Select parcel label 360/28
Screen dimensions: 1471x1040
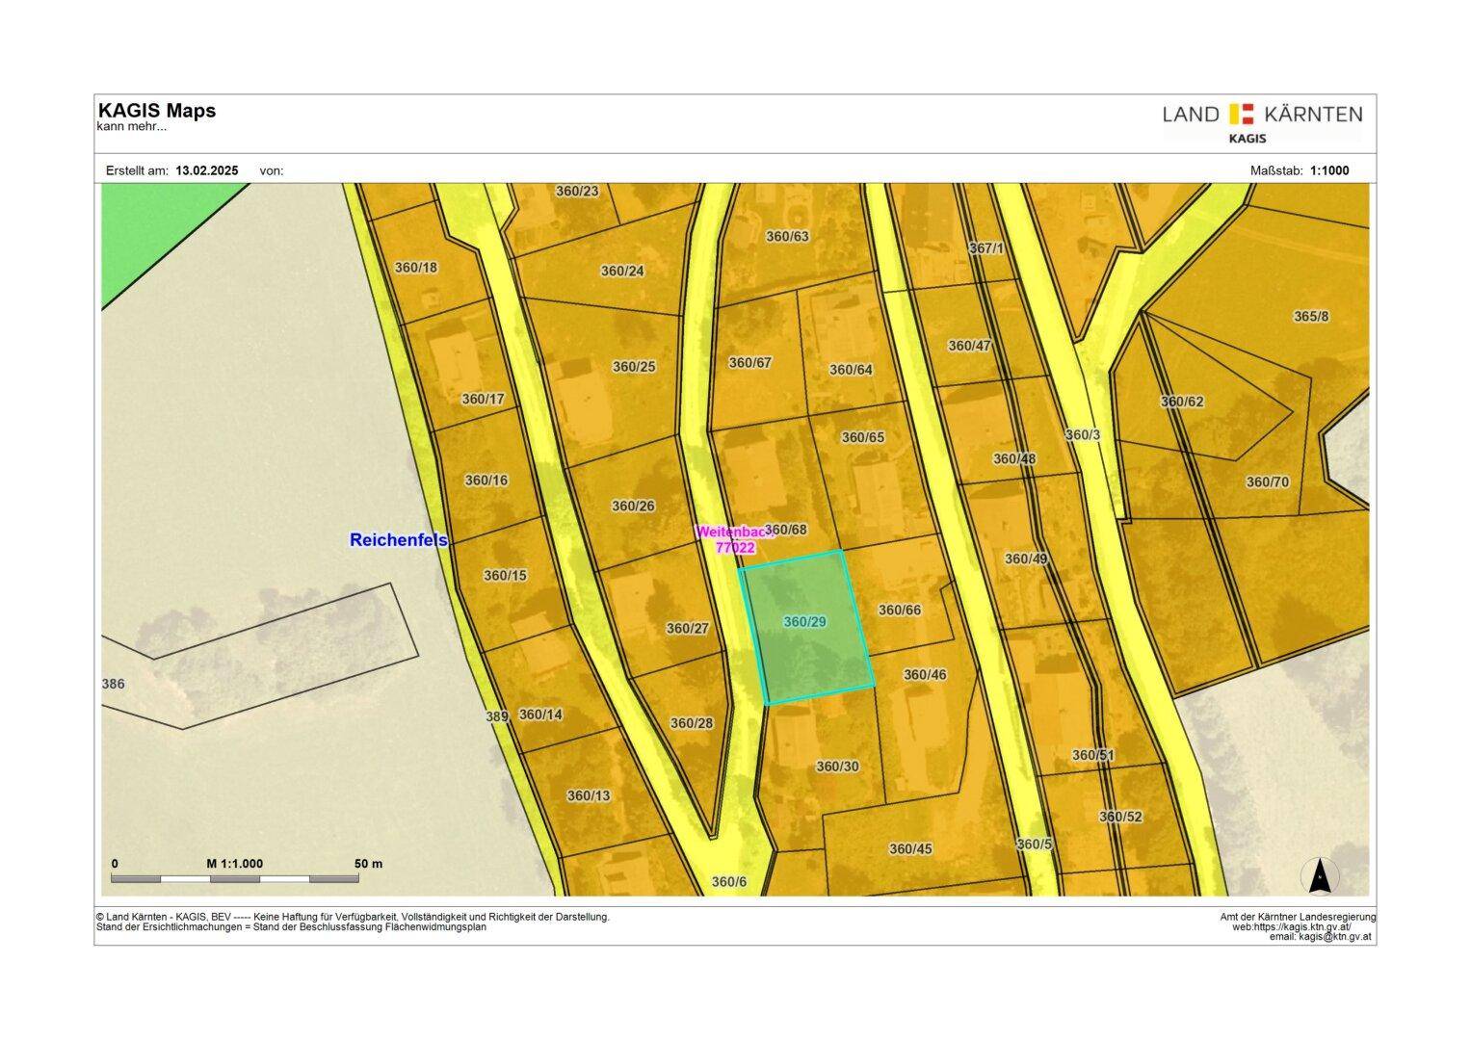click(692, 723)
